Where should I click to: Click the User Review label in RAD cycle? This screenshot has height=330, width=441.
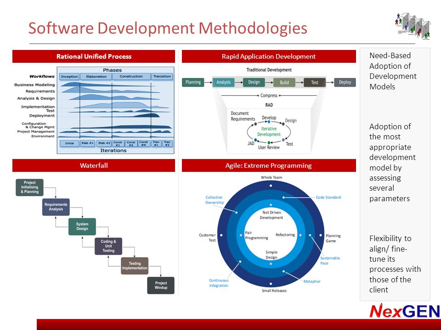(269, 147)
